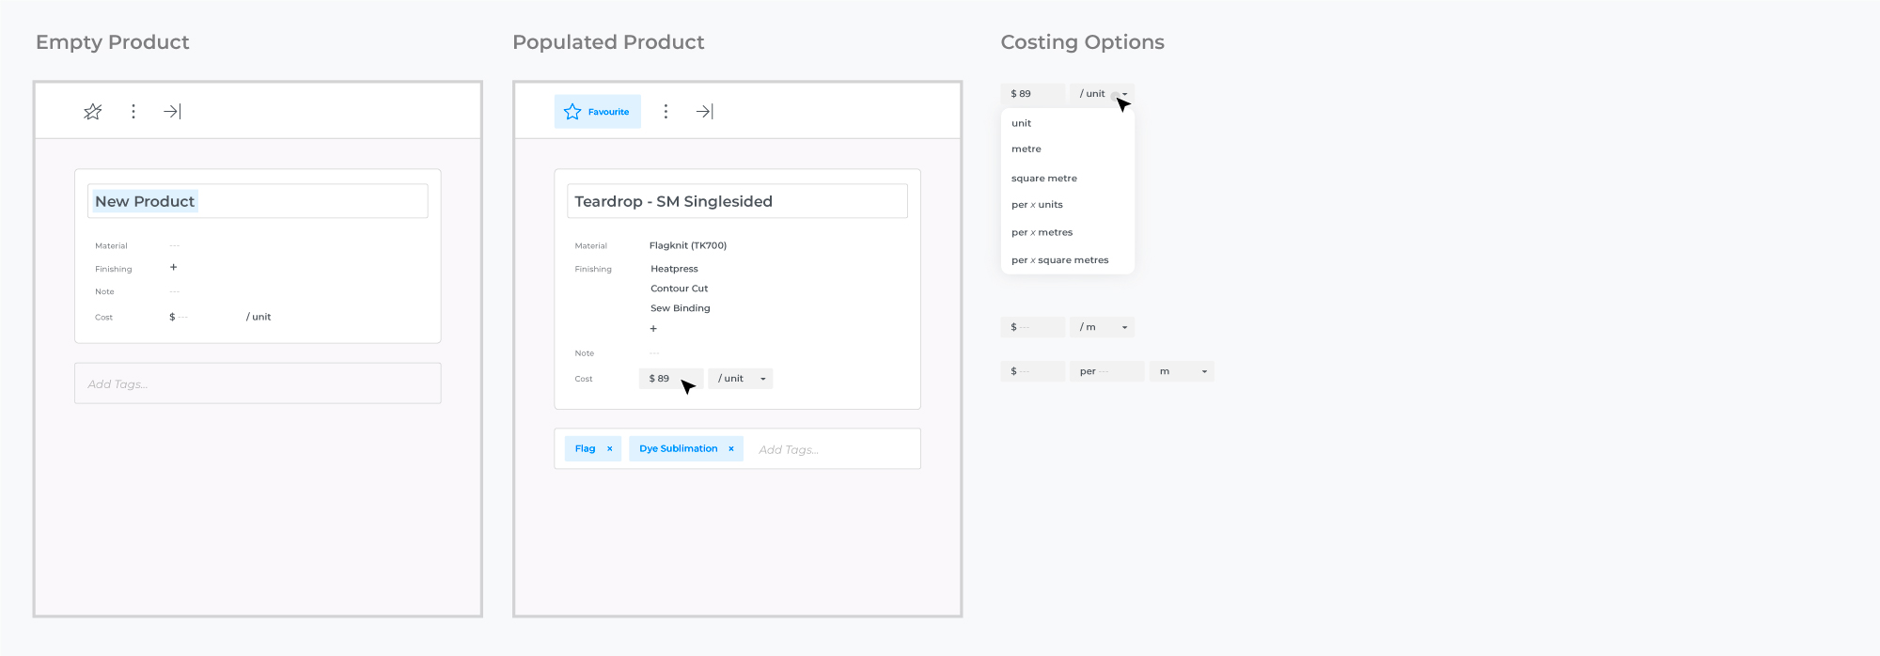The height and width of the screenshot is (656, 1880).
Task: Click the New Product name field
Action: [x=258, y=201]
